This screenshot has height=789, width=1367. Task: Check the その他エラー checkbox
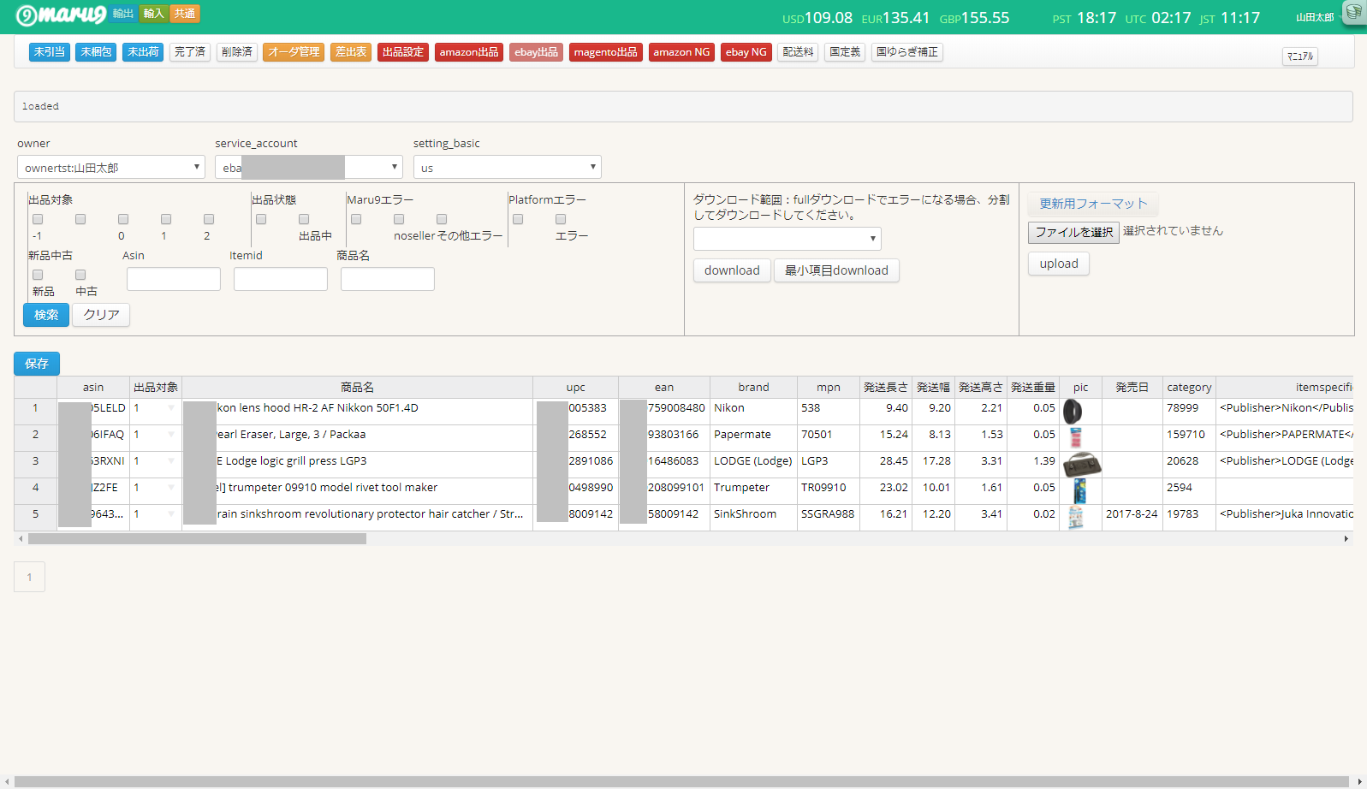(x=442, y=219)
